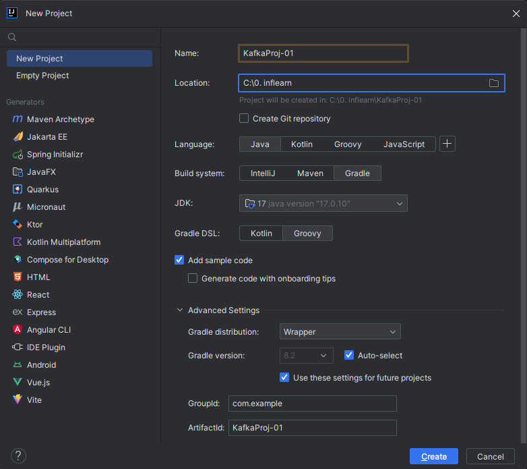Toggle the Auto-select Gradle version checkbox
The height and width of the screenshot is (469, 527).
[x=349, y=355]
